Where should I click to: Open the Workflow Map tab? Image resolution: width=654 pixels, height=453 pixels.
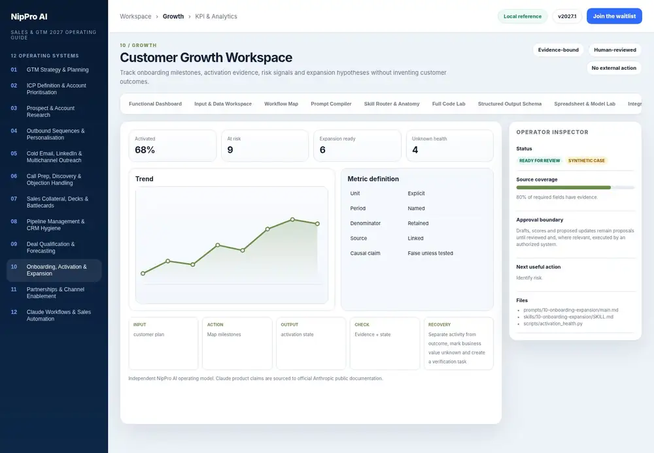pyautogui.click(x=281, y=104)
